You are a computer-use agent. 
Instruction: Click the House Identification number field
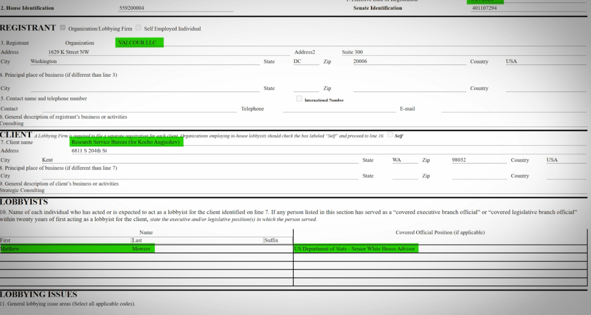(x=175, y=8)
